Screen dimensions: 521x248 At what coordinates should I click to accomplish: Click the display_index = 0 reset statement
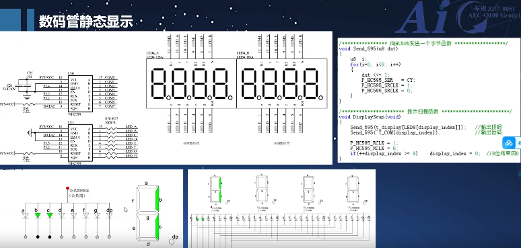455,154
